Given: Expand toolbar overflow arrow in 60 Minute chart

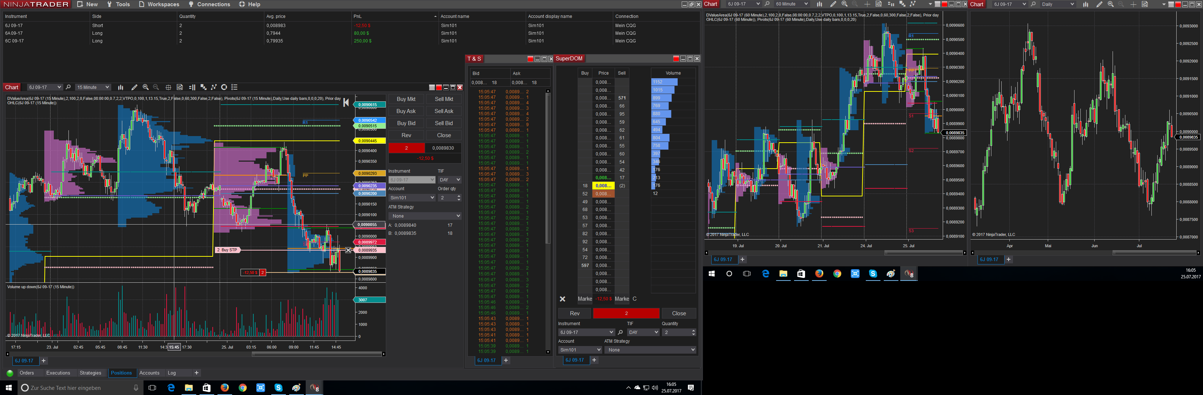Looking at the screenshot, I should [x=930, y=4].
